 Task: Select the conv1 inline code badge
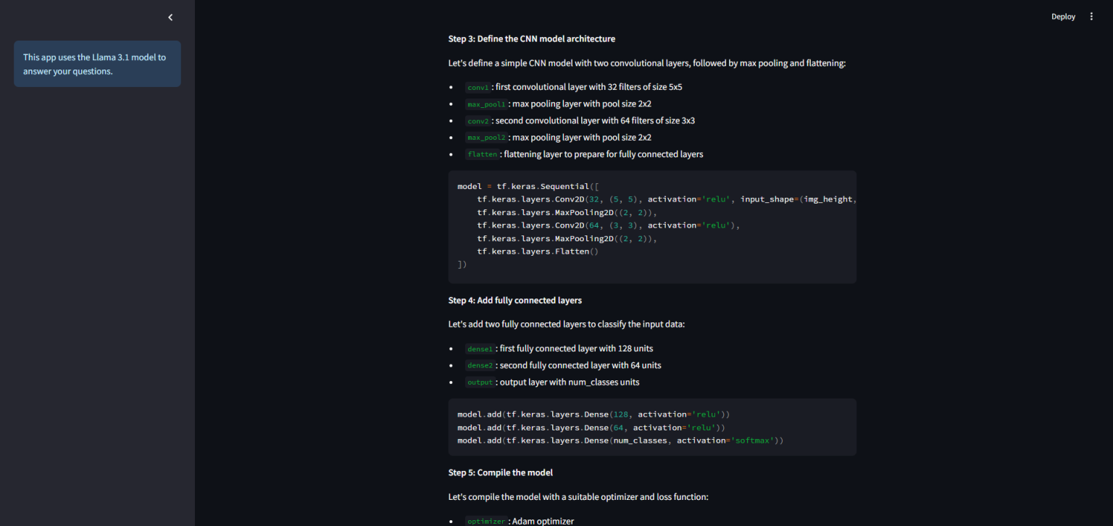pos(477,87)
